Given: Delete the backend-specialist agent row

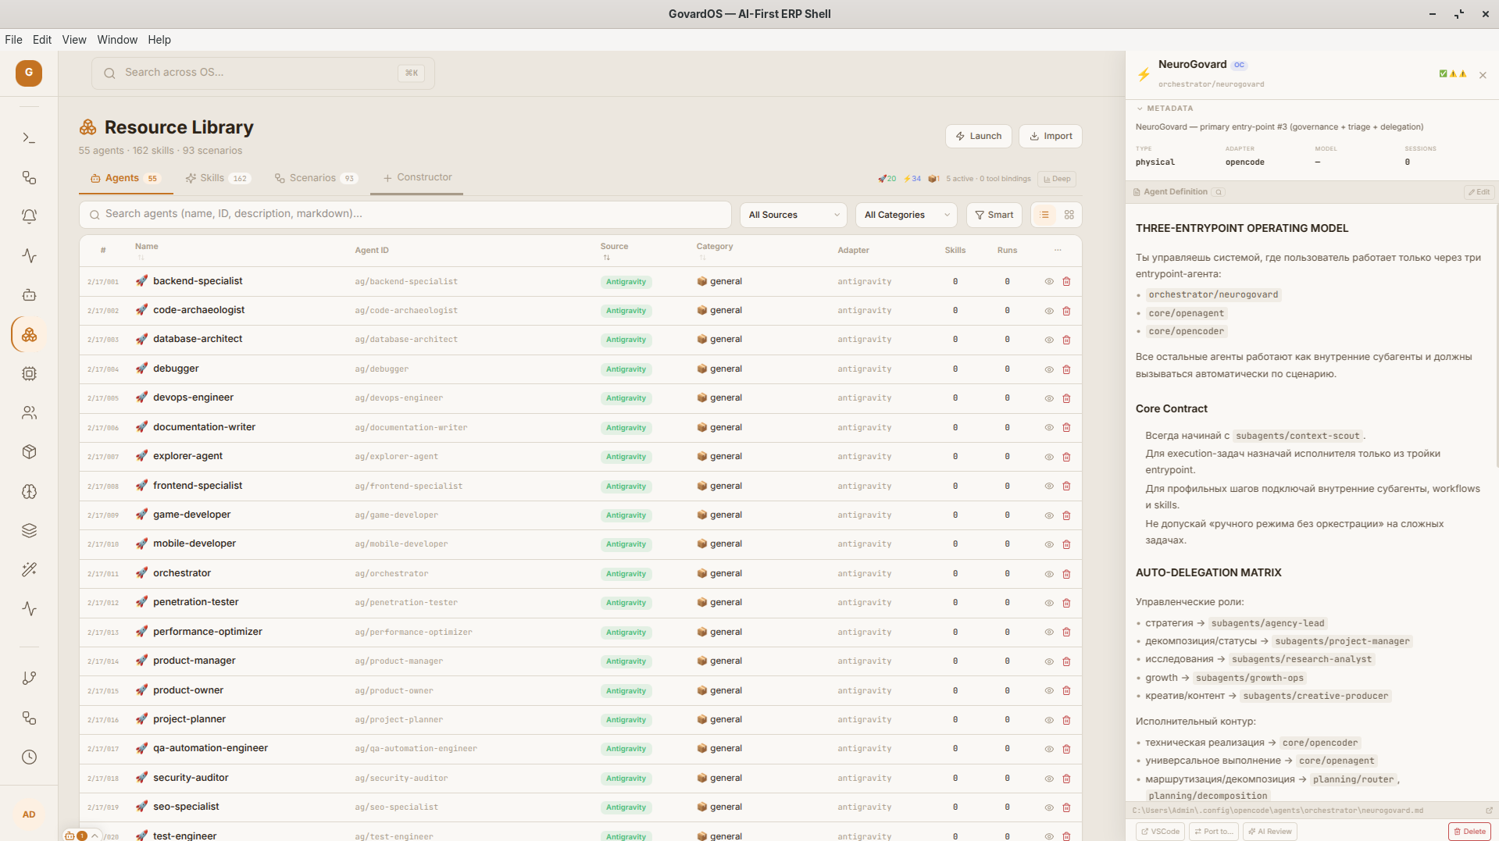Looking at the screenshot, I should [1066, 281].
